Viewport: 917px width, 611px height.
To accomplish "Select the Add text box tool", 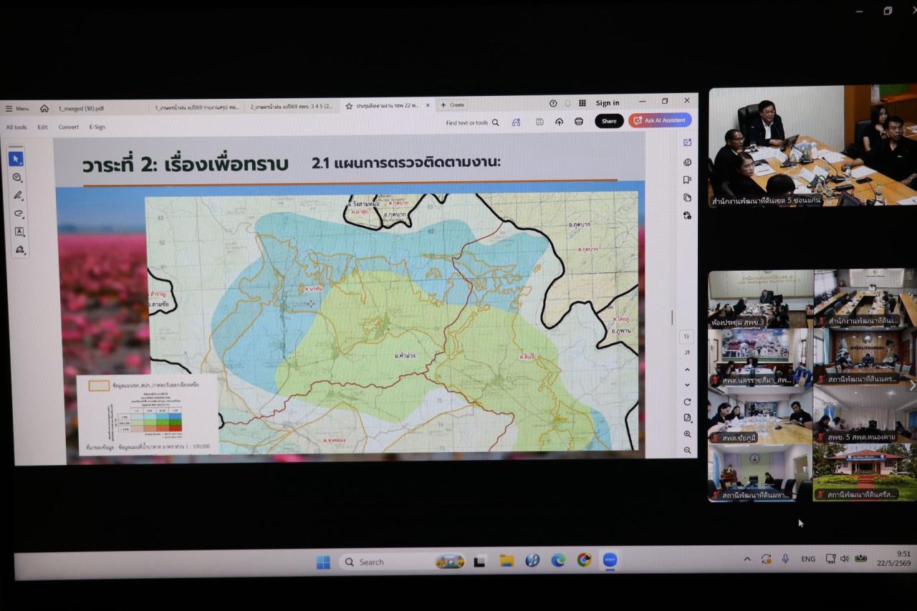I will point(19,231).
